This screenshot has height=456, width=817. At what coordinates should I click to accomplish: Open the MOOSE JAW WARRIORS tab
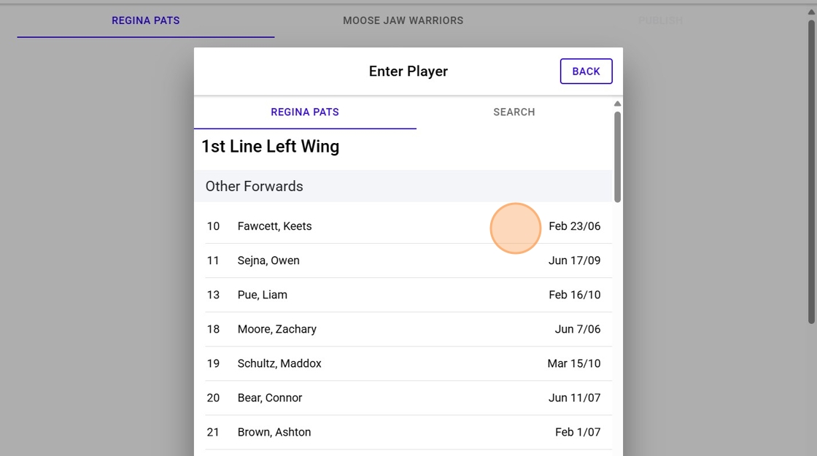(x=403, y=20)
